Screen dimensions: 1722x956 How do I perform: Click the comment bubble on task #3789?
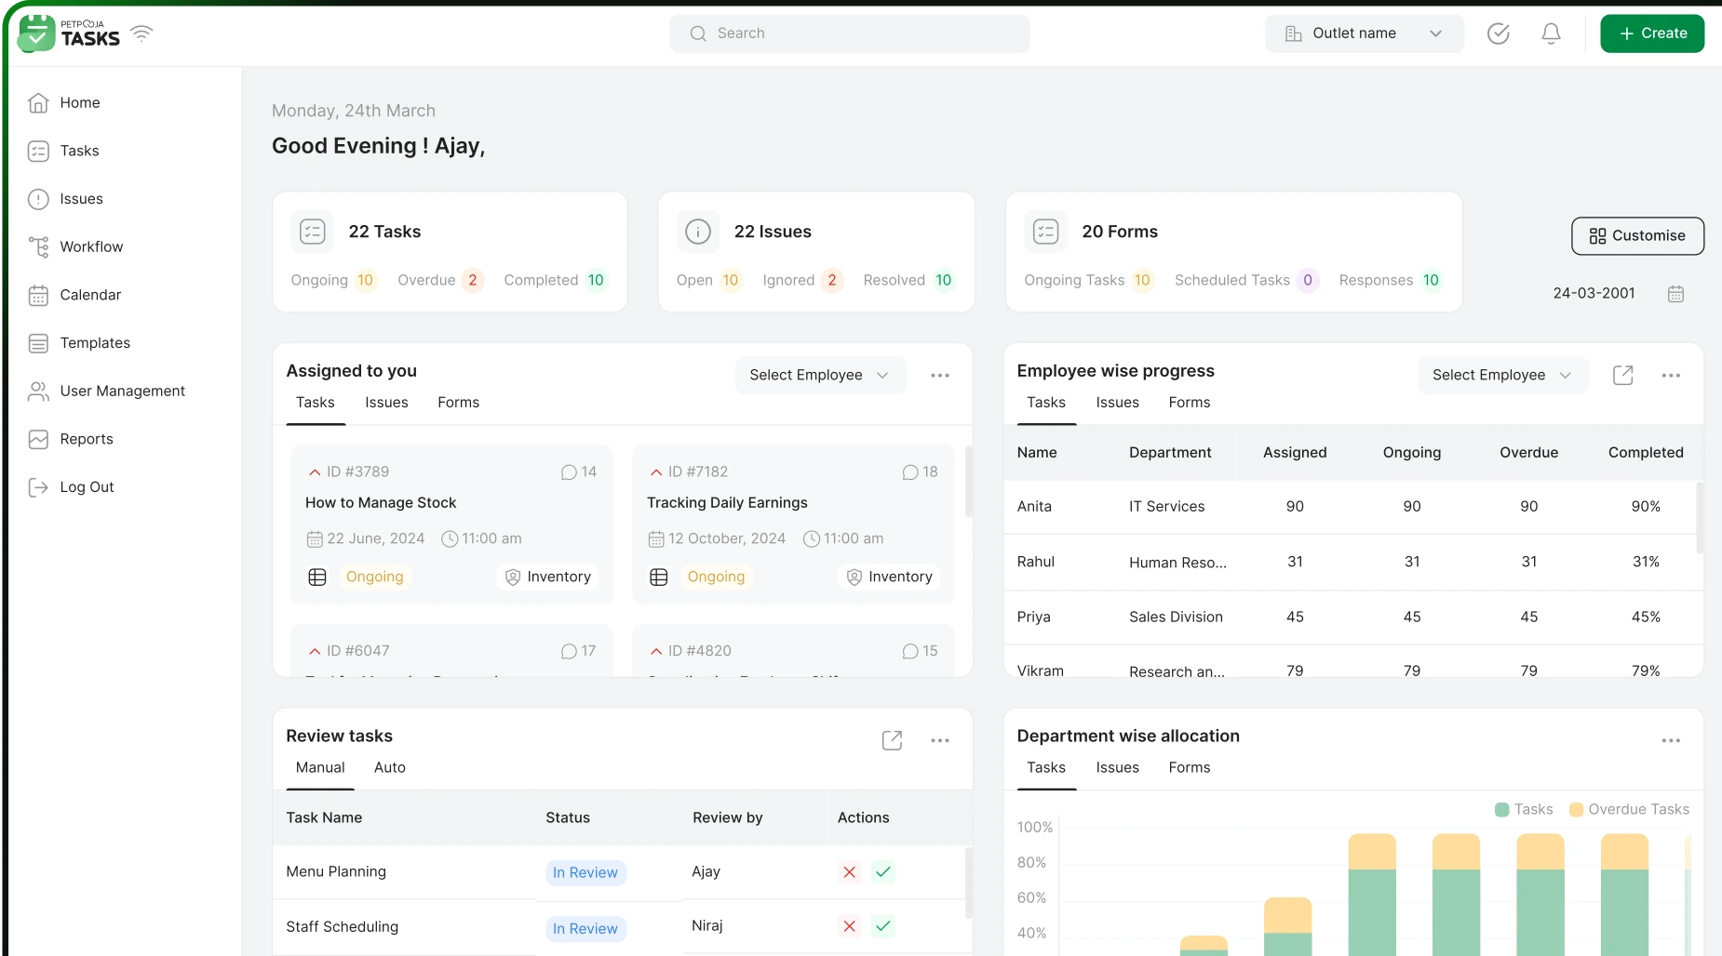coord(570,471)
